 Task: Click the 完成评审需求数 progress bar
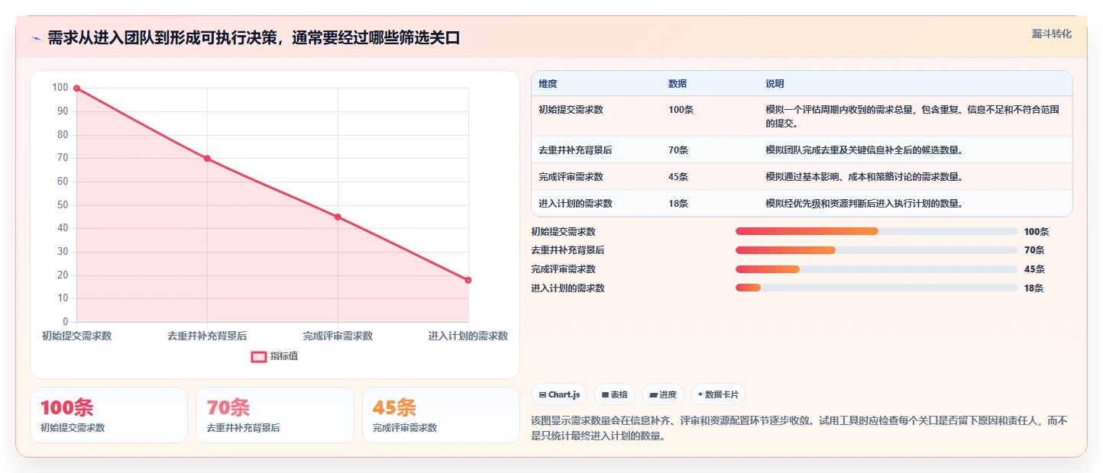point(877,269)
